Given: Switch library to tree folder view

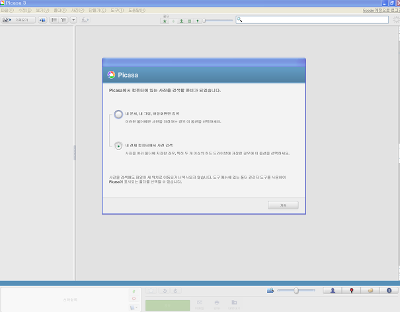Looking at the screenshot, I should click(x=63, y=20).
